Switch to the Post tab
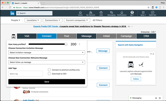This screenshot has height=101, width=166. click(67, 36)
